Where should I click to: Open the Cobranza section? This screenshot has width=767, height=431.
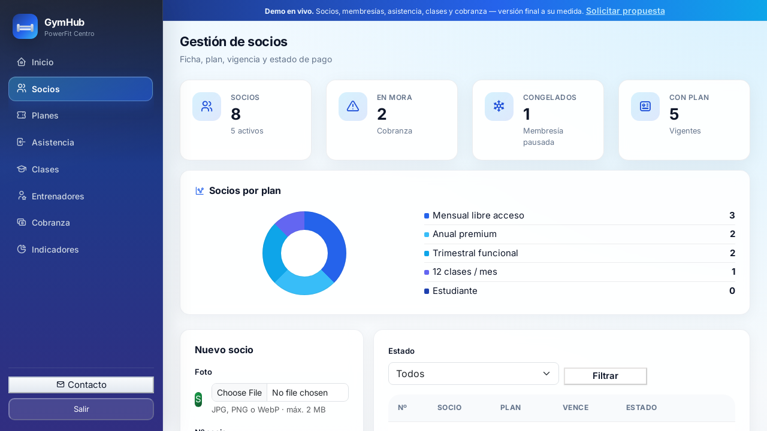pos(80,222)
